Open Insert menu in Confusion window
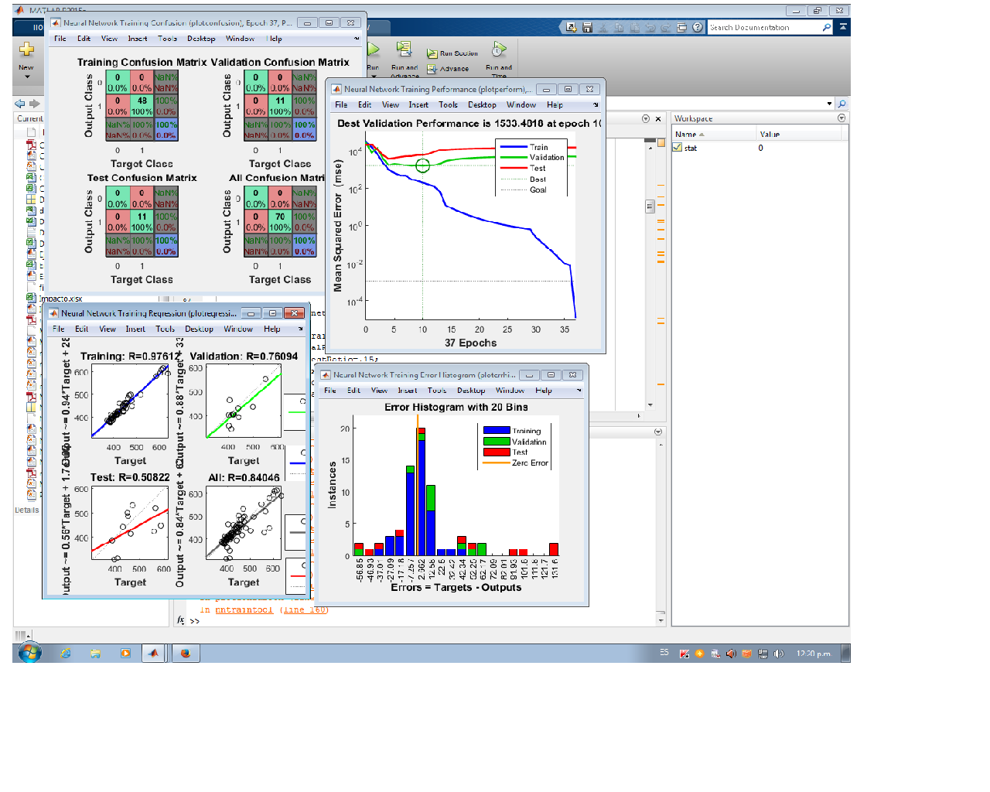 click(x=138, y=39)
